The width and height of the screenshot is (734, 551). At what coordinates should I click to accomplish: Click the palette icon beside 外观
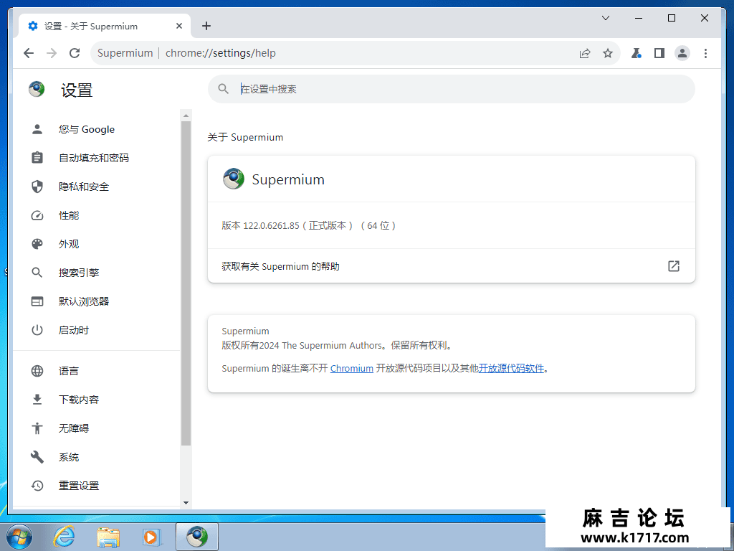click(x=37, y=244)
